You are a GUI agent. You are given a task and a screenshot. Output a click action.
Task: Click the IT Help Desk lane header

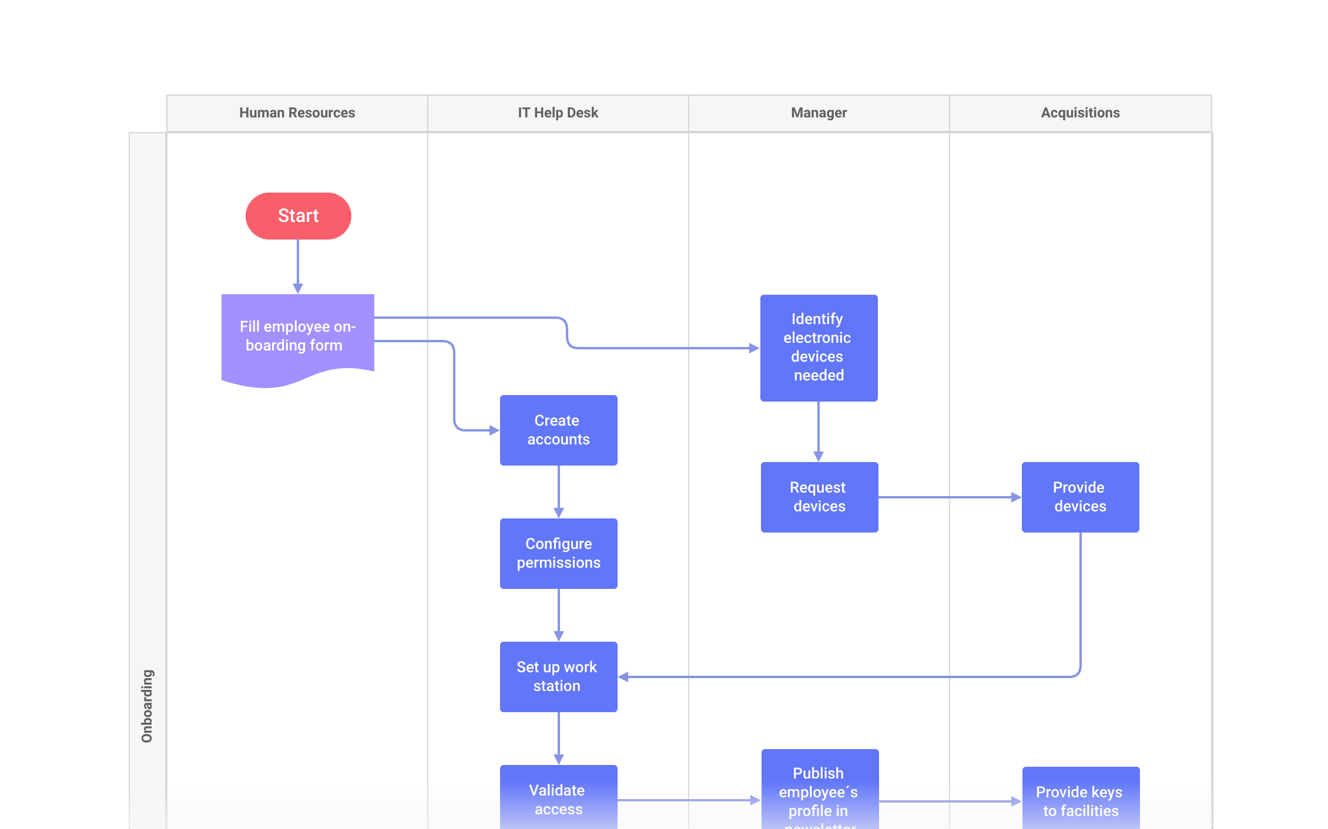(x=557, y=112)
